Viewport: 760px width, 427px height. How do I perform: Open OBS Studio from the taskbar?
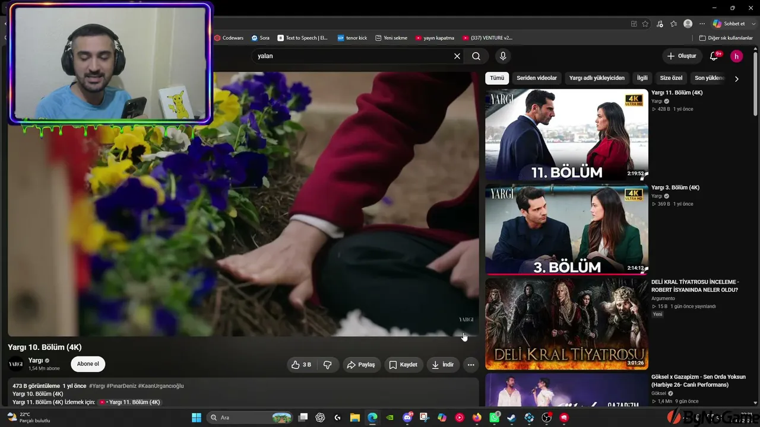(x=547, y=418)
